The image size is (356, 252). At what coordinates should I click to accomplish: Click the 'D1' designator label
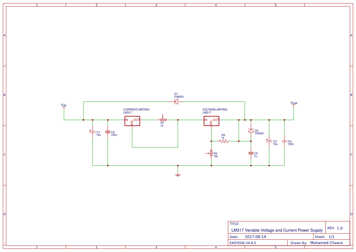[x=176, y=94]
